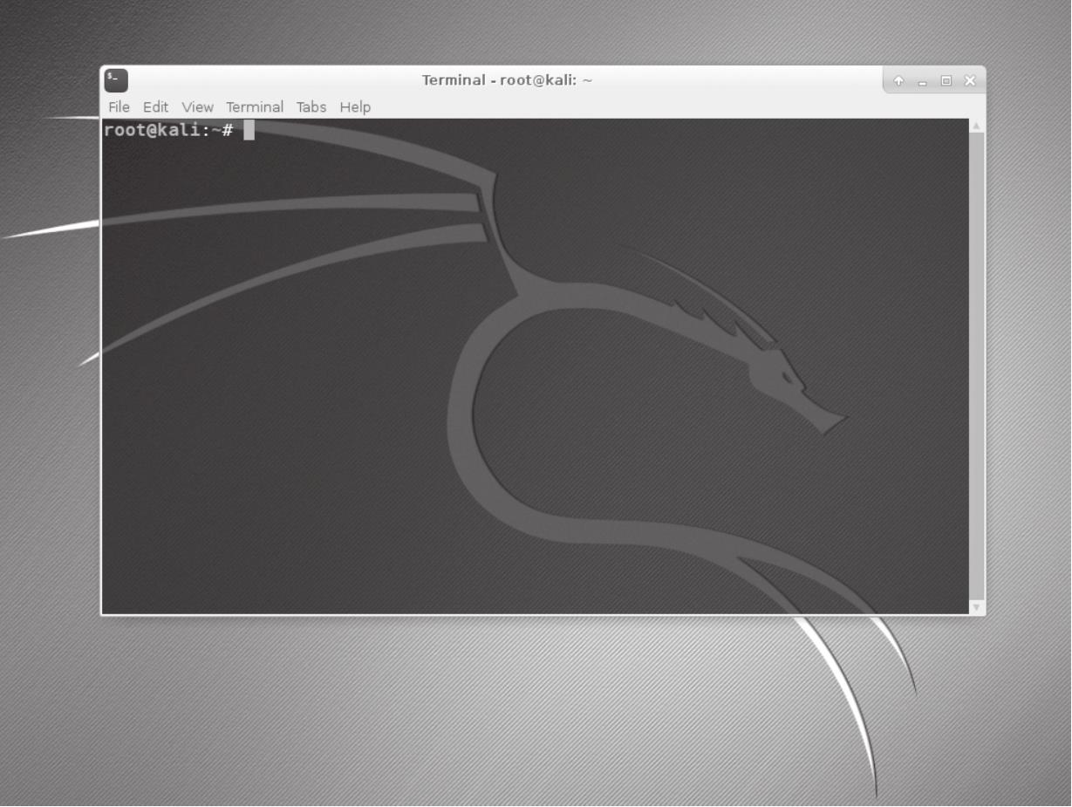Open the Help menu
1072x807 pixels.
tap(355, 107)
